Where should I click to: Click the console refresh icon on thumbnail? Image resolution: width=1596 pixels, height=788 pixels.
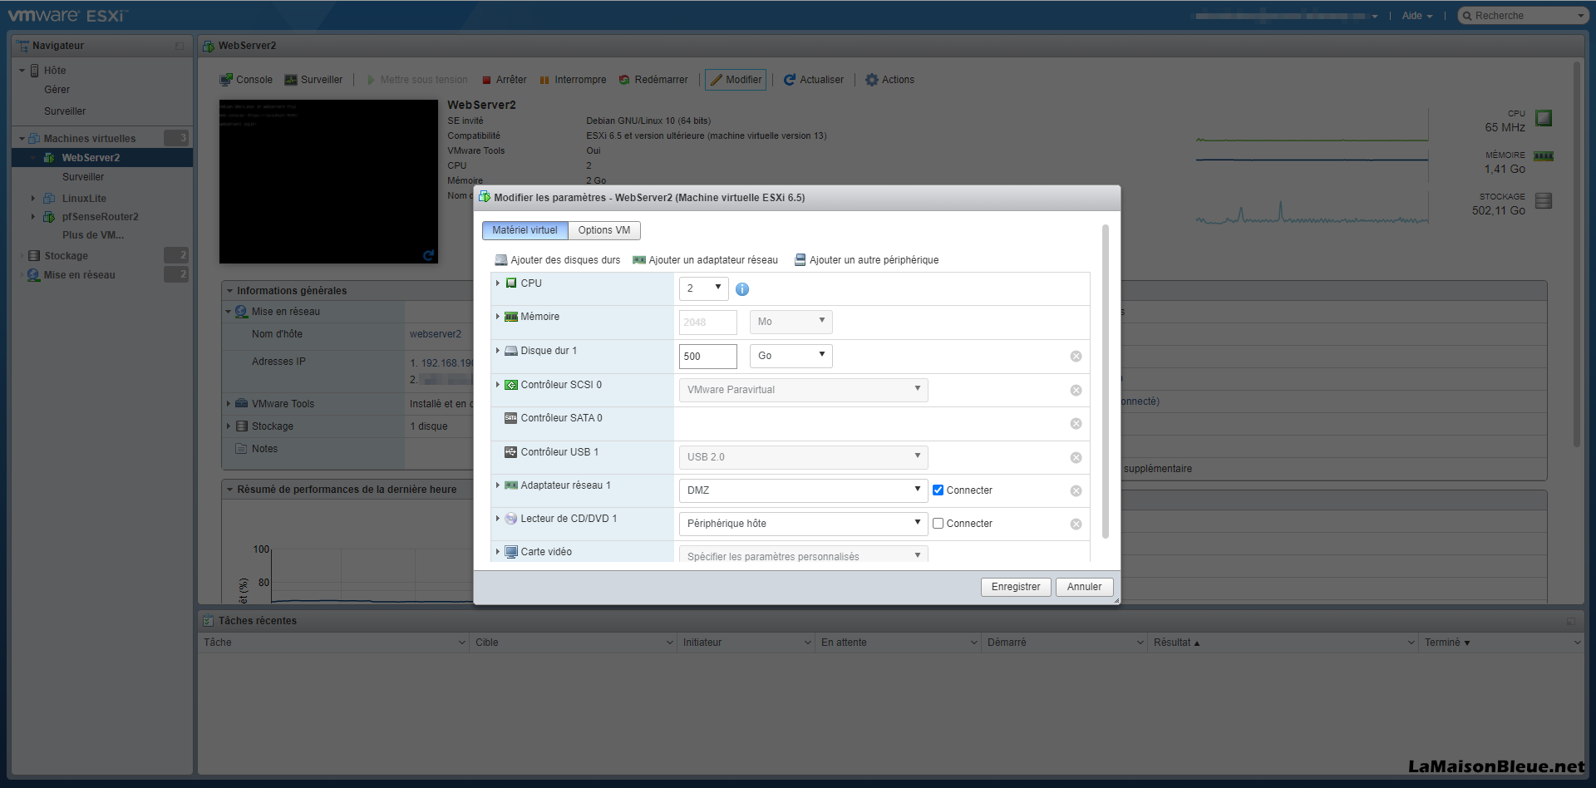pyautogui.click(x=429, y=255)
